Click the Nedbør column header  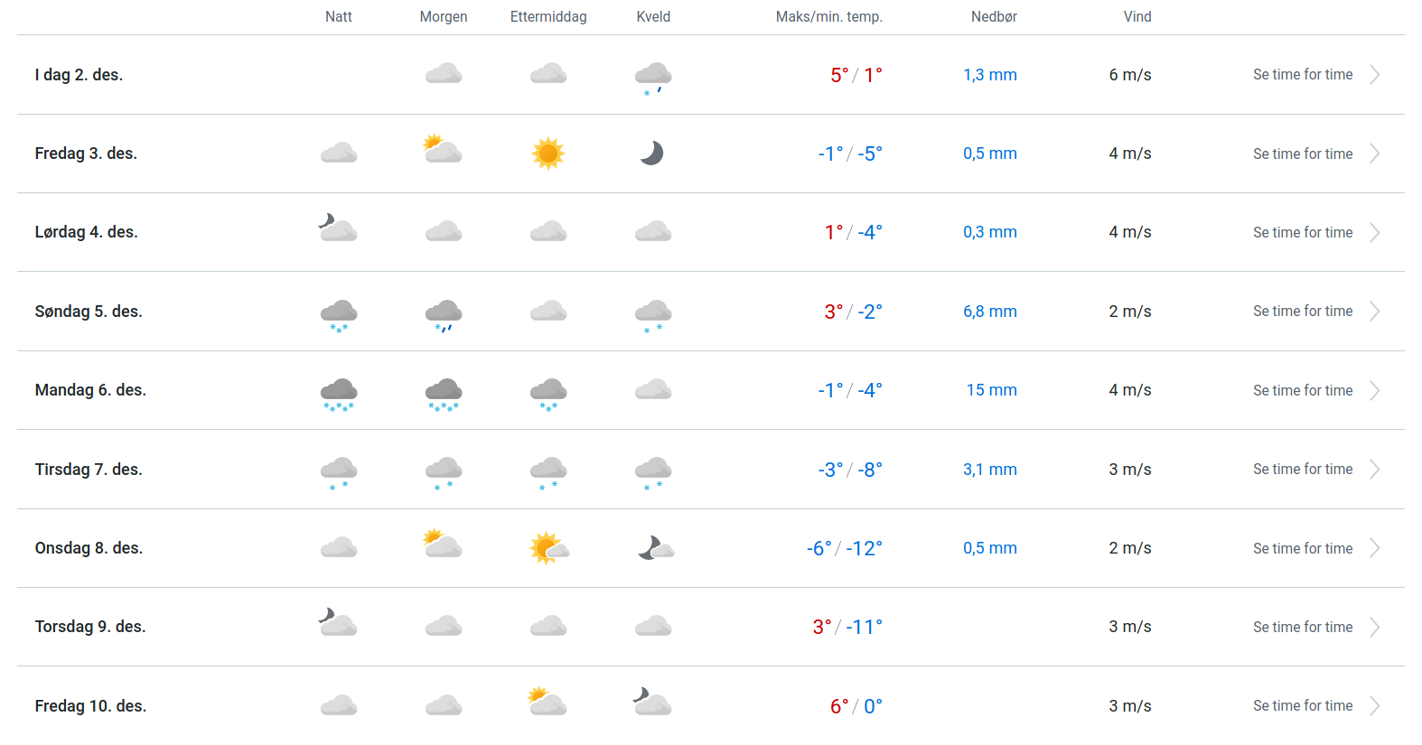(994, 17)
